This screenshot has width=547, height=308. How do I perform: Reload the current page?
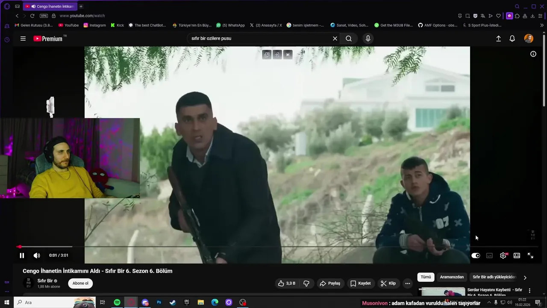tap(32, 16)
